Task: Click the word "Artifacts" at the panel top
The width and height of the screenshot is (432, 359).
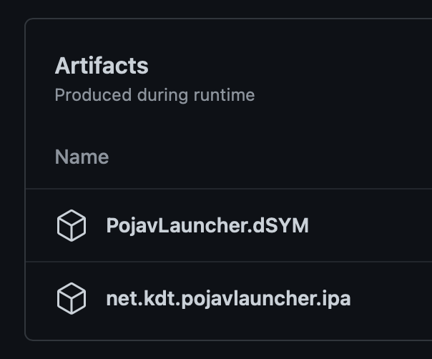Action: tap(102, 66)
